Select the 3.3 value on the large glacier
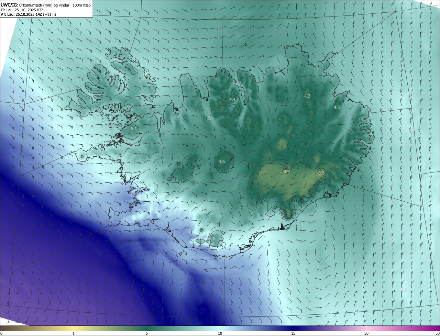The width and height of the screenshot is (440, 336). [x=287, y=171]
